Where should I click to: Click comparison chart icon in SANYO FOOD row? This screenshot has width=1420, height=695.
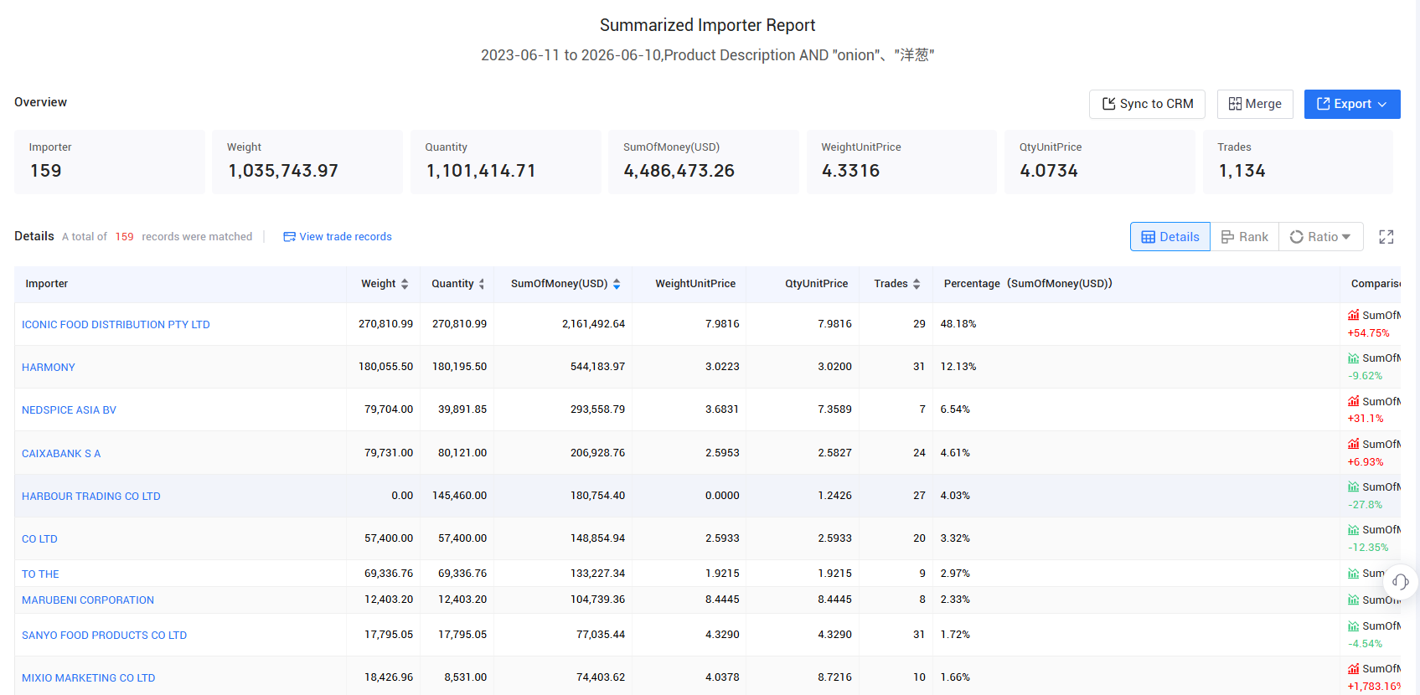(1353, 625)
